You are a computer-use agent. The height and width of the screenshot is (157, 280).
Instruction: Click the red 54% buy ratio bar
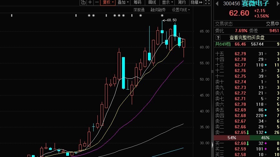pos(232,138)
